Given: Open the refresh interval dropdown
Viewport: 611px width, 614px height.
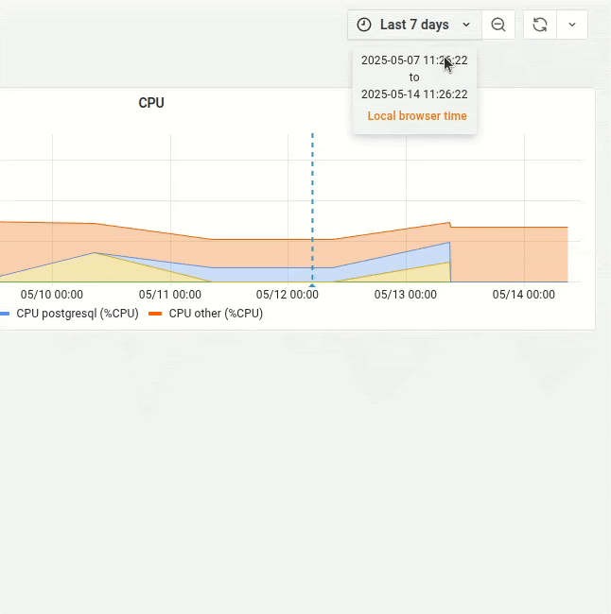Looking at the screenshot, I should coord(572,25).
